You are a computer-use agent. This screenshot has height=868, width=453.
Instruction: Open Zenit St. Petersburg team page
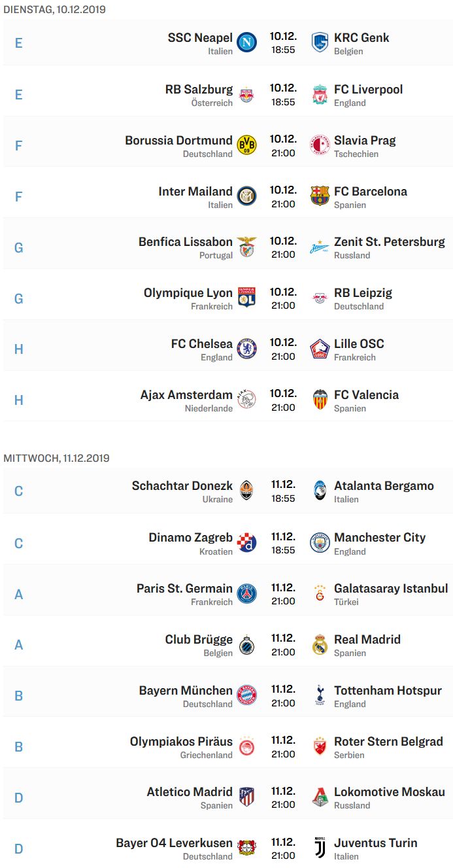[x=390, y=241]
